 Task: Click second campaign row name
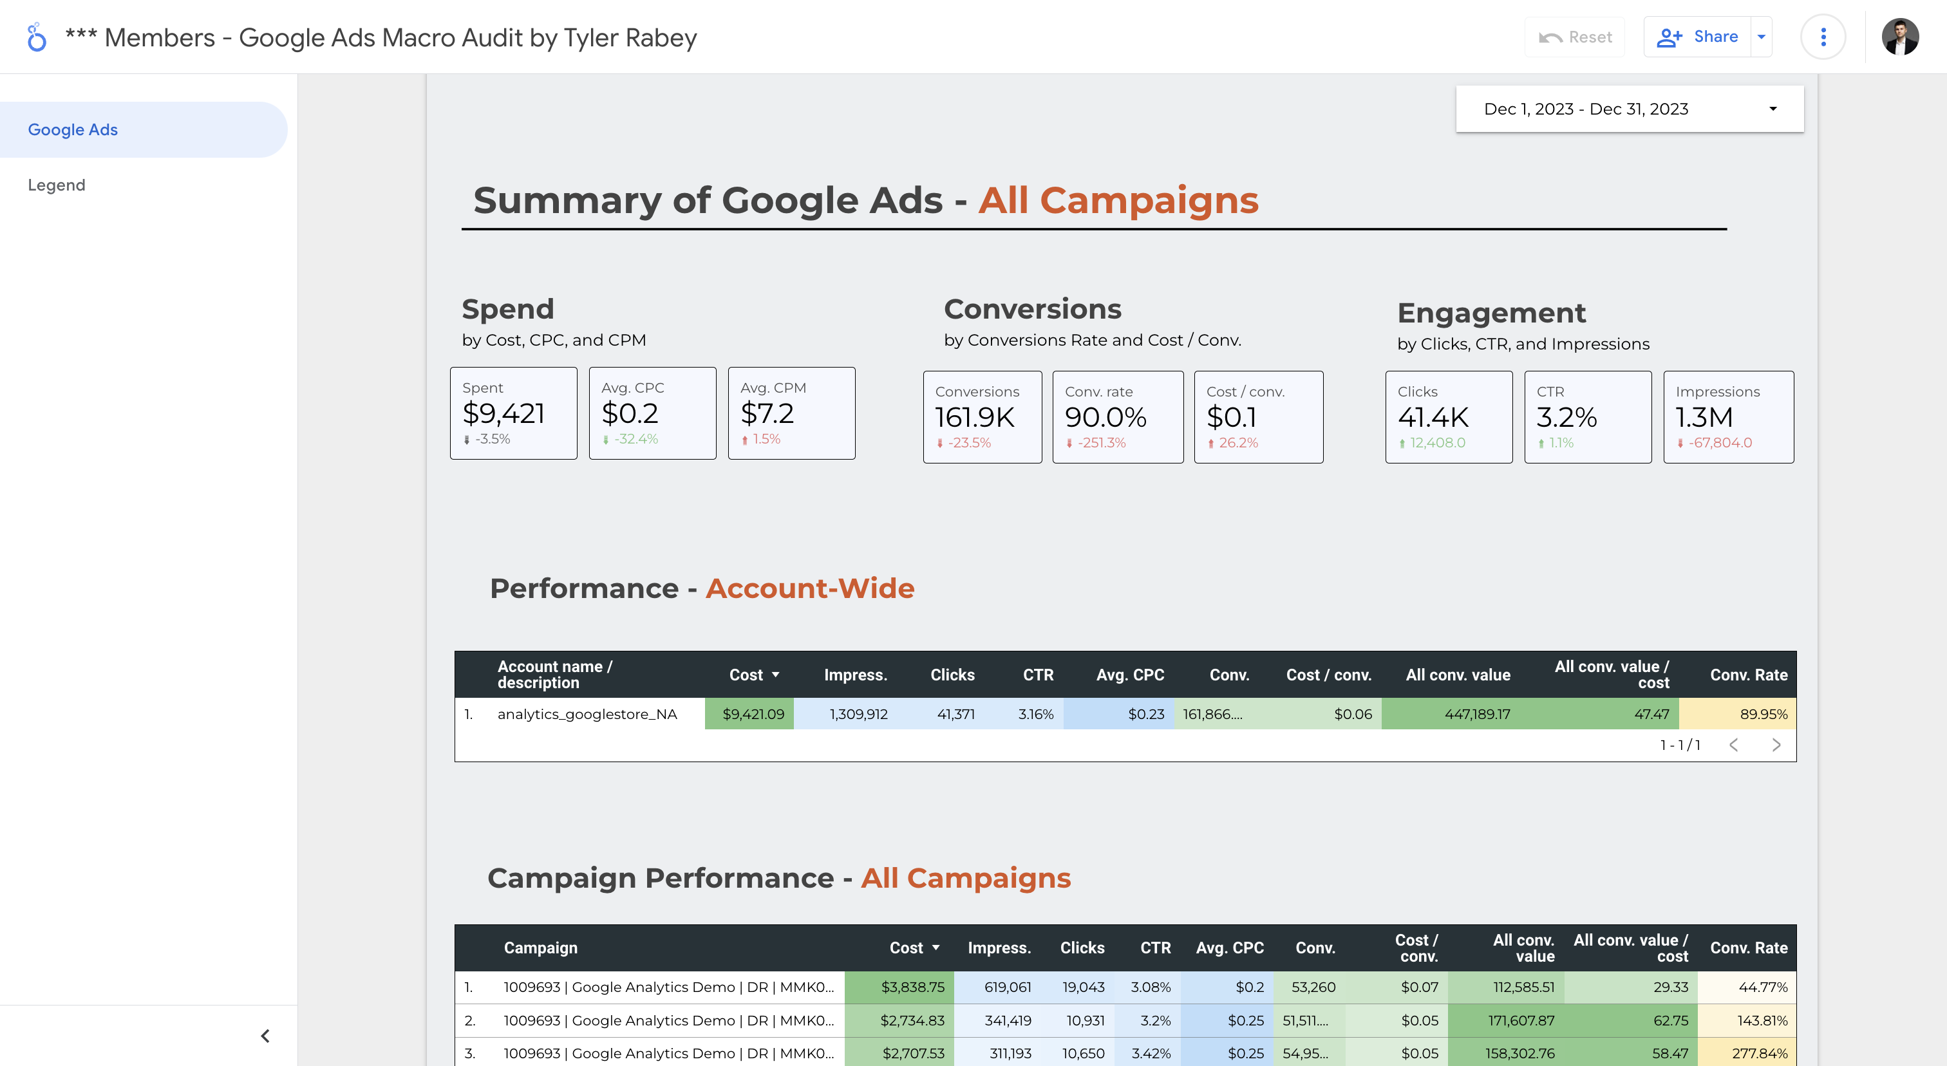point(669,1021)
